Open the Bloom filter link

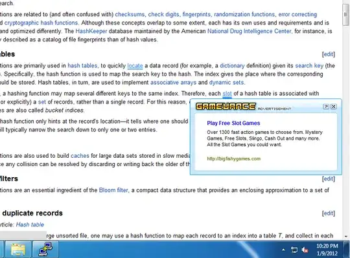click(113, 190)
